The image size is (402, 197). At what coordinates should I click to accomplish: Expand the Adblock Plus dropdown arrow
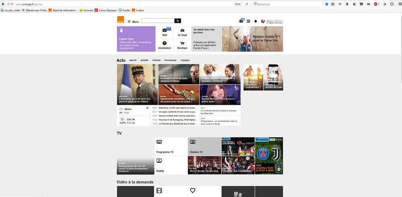[379, 4]
